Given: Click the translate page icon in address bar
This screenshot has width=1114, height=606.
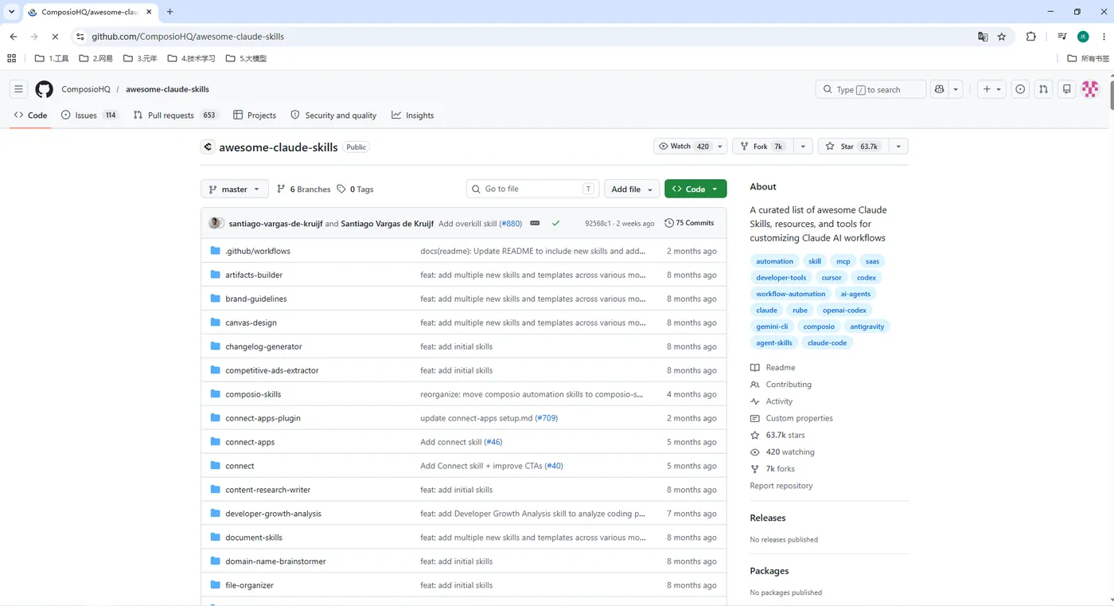Looking at the screenshot, I should tap(983, 37).
